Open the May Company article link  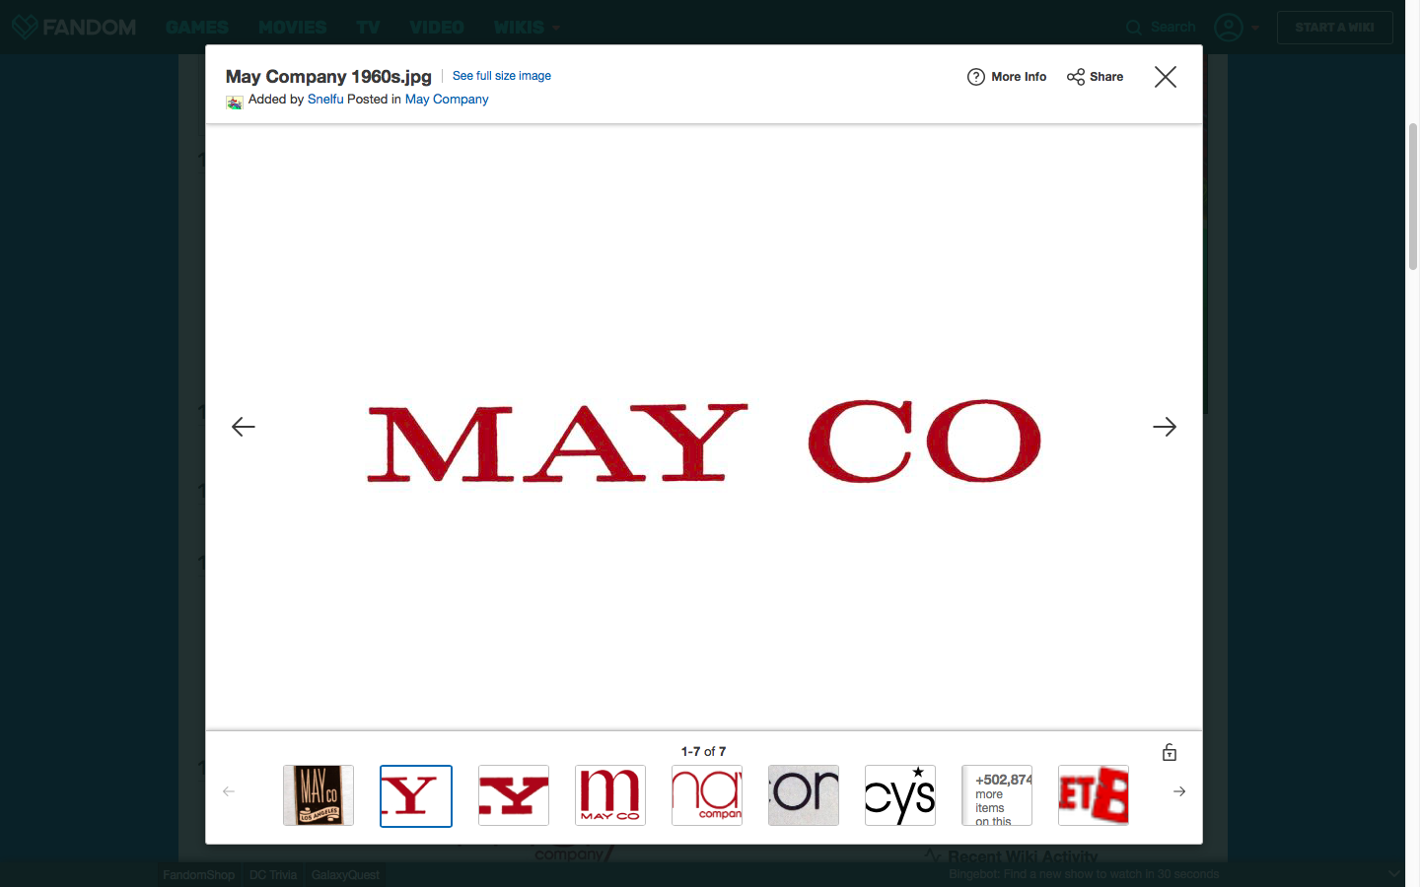447,100
